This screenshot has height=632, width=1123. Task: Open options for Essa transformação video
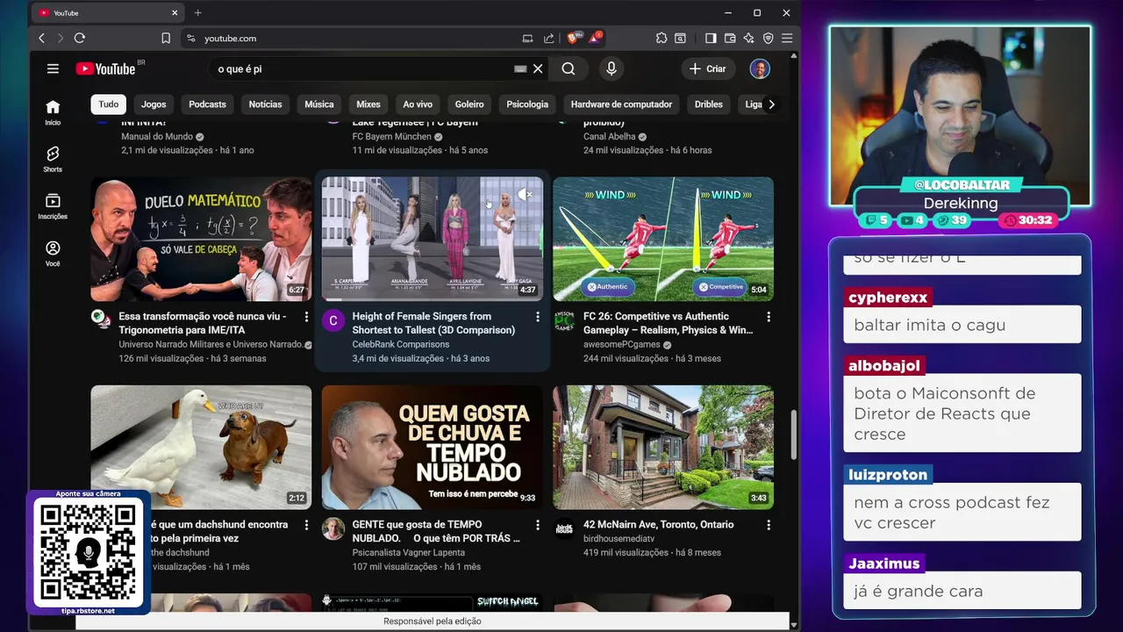(x=306, y=316)
